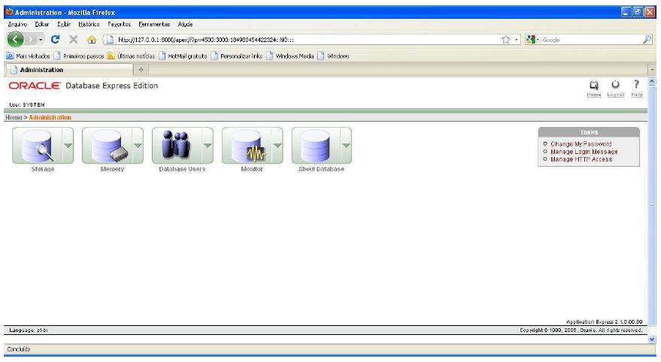This screenshot has width=661, height=362.
Task: Click the HotMail gratuito bookmark
Action: pyautogui.click(x=183, y=56)
